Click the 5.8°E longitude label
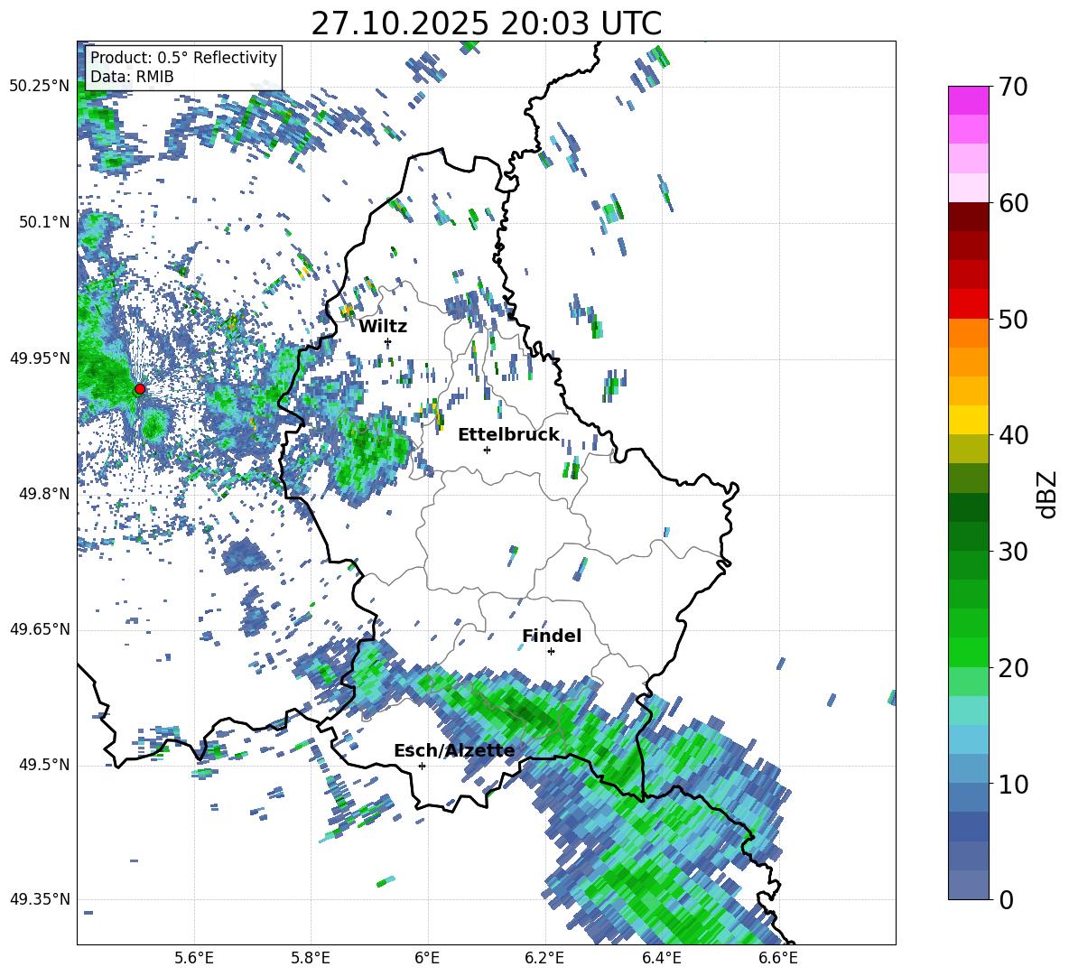Screen dimensions: 1069x976 point(311,958)
